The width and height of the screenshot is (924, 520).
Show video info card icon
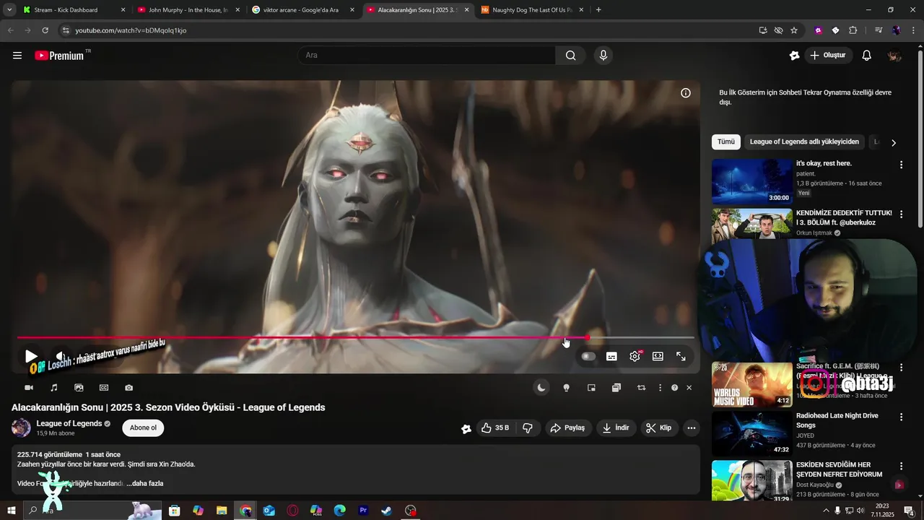[x=686, y=93]
